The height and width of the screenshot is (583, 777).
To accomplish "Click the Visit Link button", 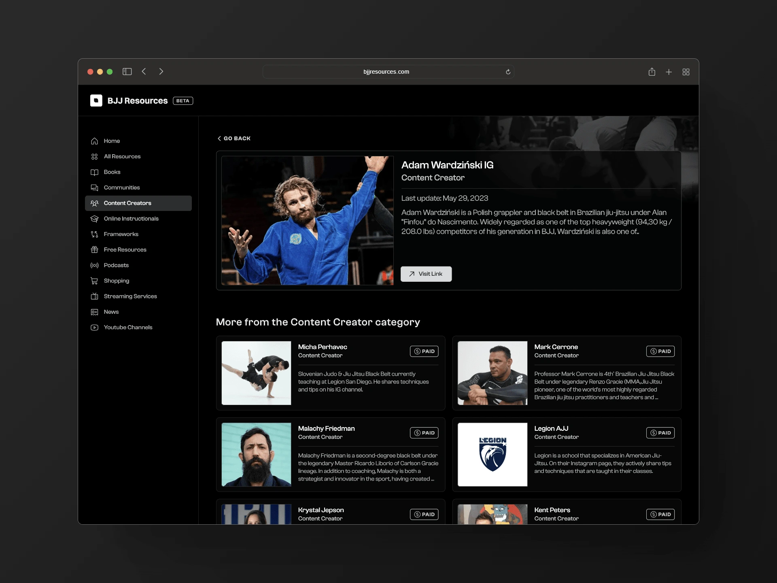I will pos(426,274).
